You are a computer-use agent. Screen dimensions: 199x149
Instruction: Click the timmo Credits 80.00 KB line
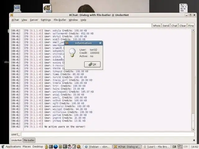coord(64,74)
